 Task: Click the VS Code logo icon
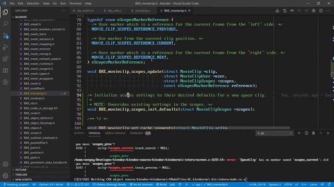[4, 4]
